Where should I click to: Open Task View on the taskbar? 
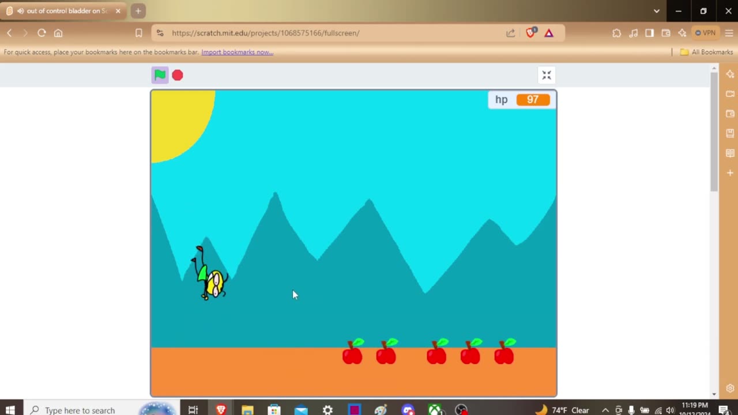[x=193, y=410]
